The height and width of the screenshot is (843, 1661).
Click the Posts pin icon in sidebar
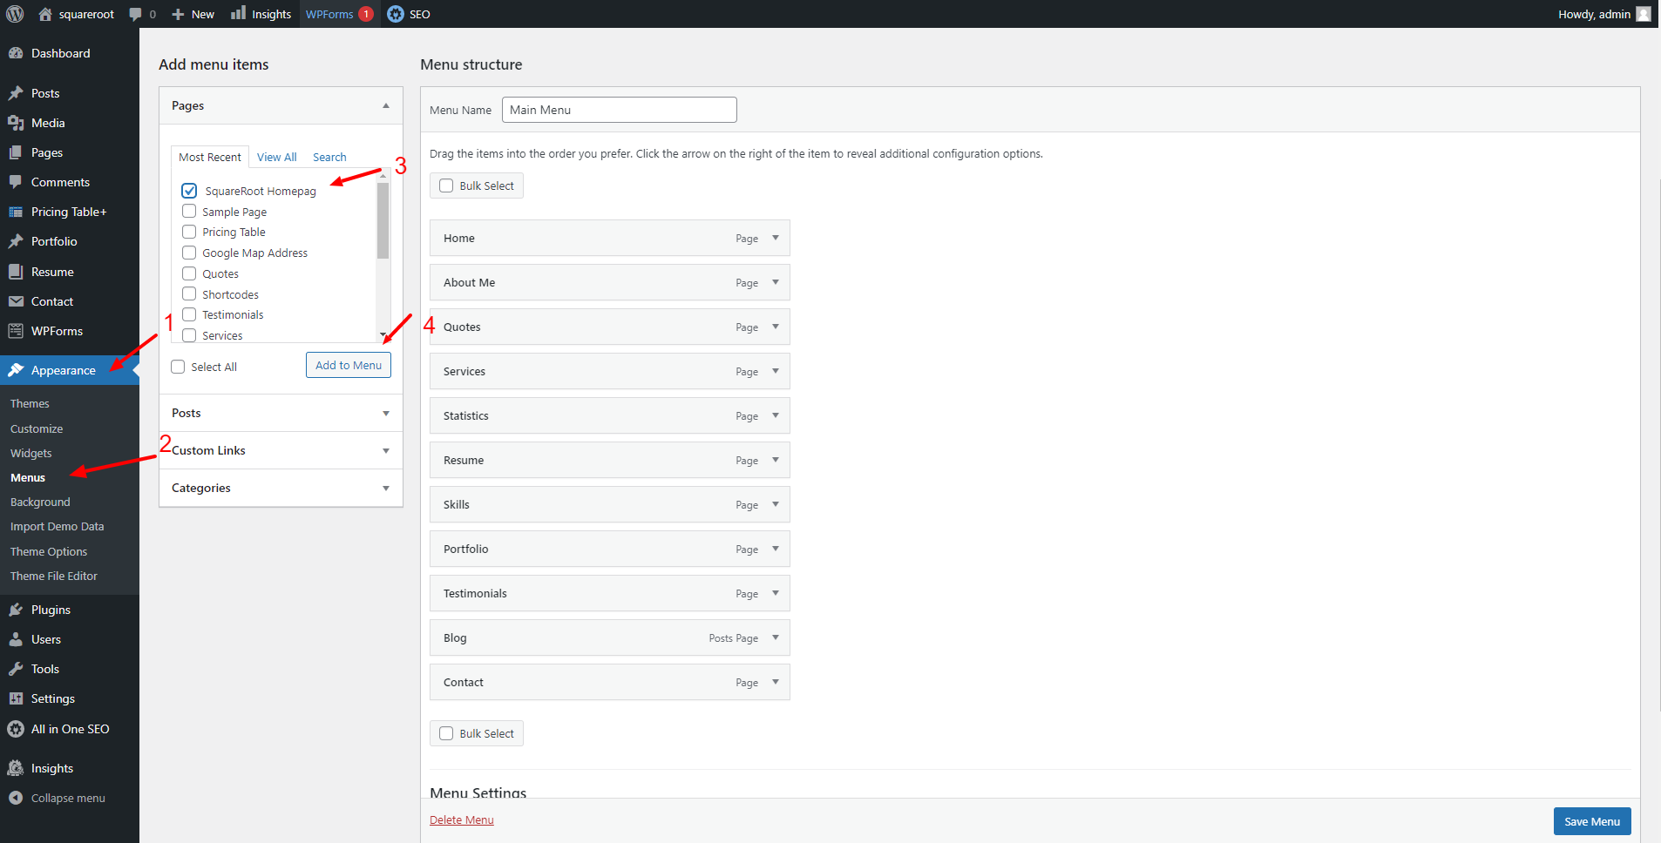point(16,93)
